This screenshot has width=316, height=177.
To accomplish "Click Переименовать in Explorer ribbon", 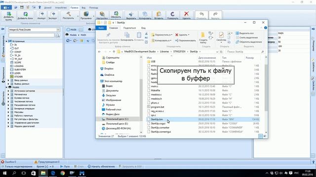I will coord(186,40).
